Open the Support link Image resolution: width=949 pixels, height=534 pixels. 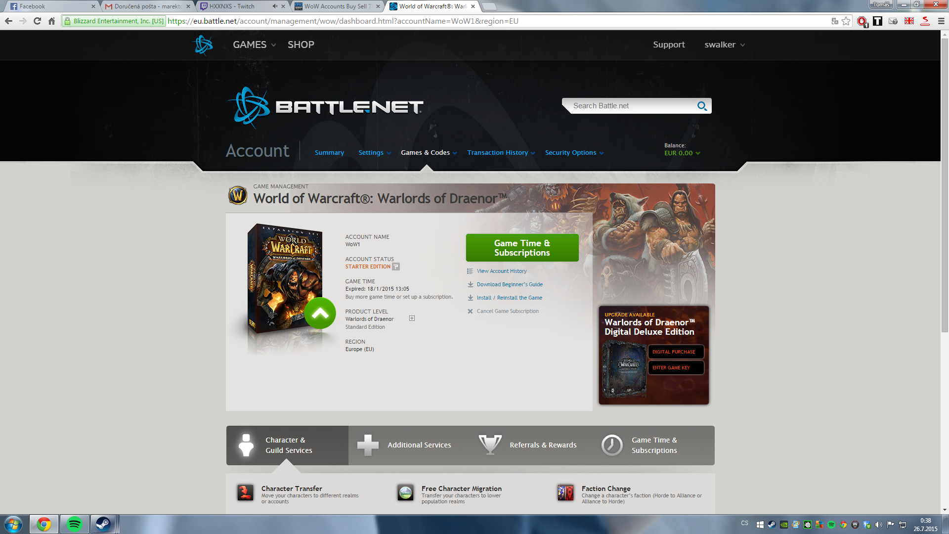pos(669,44)
